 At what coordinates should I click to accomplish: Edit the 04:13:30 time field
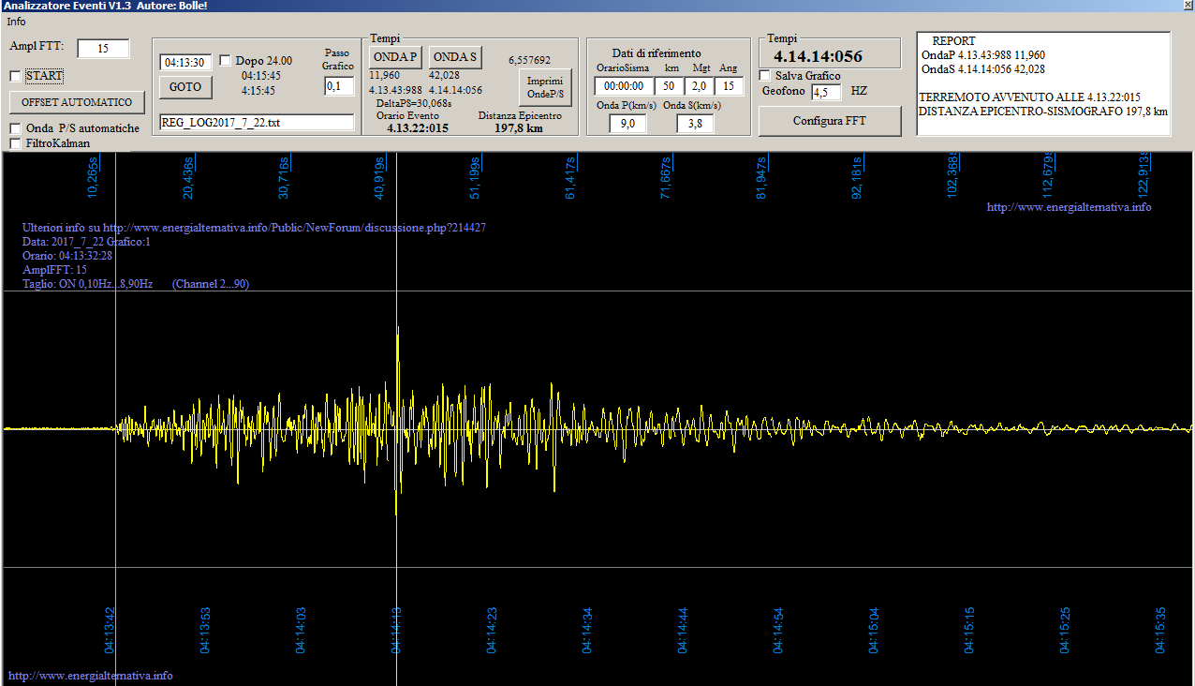pos(186,63)
